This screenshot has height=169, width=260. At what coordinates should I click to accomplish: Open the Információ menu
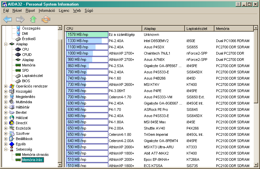(x=47, y=11)
